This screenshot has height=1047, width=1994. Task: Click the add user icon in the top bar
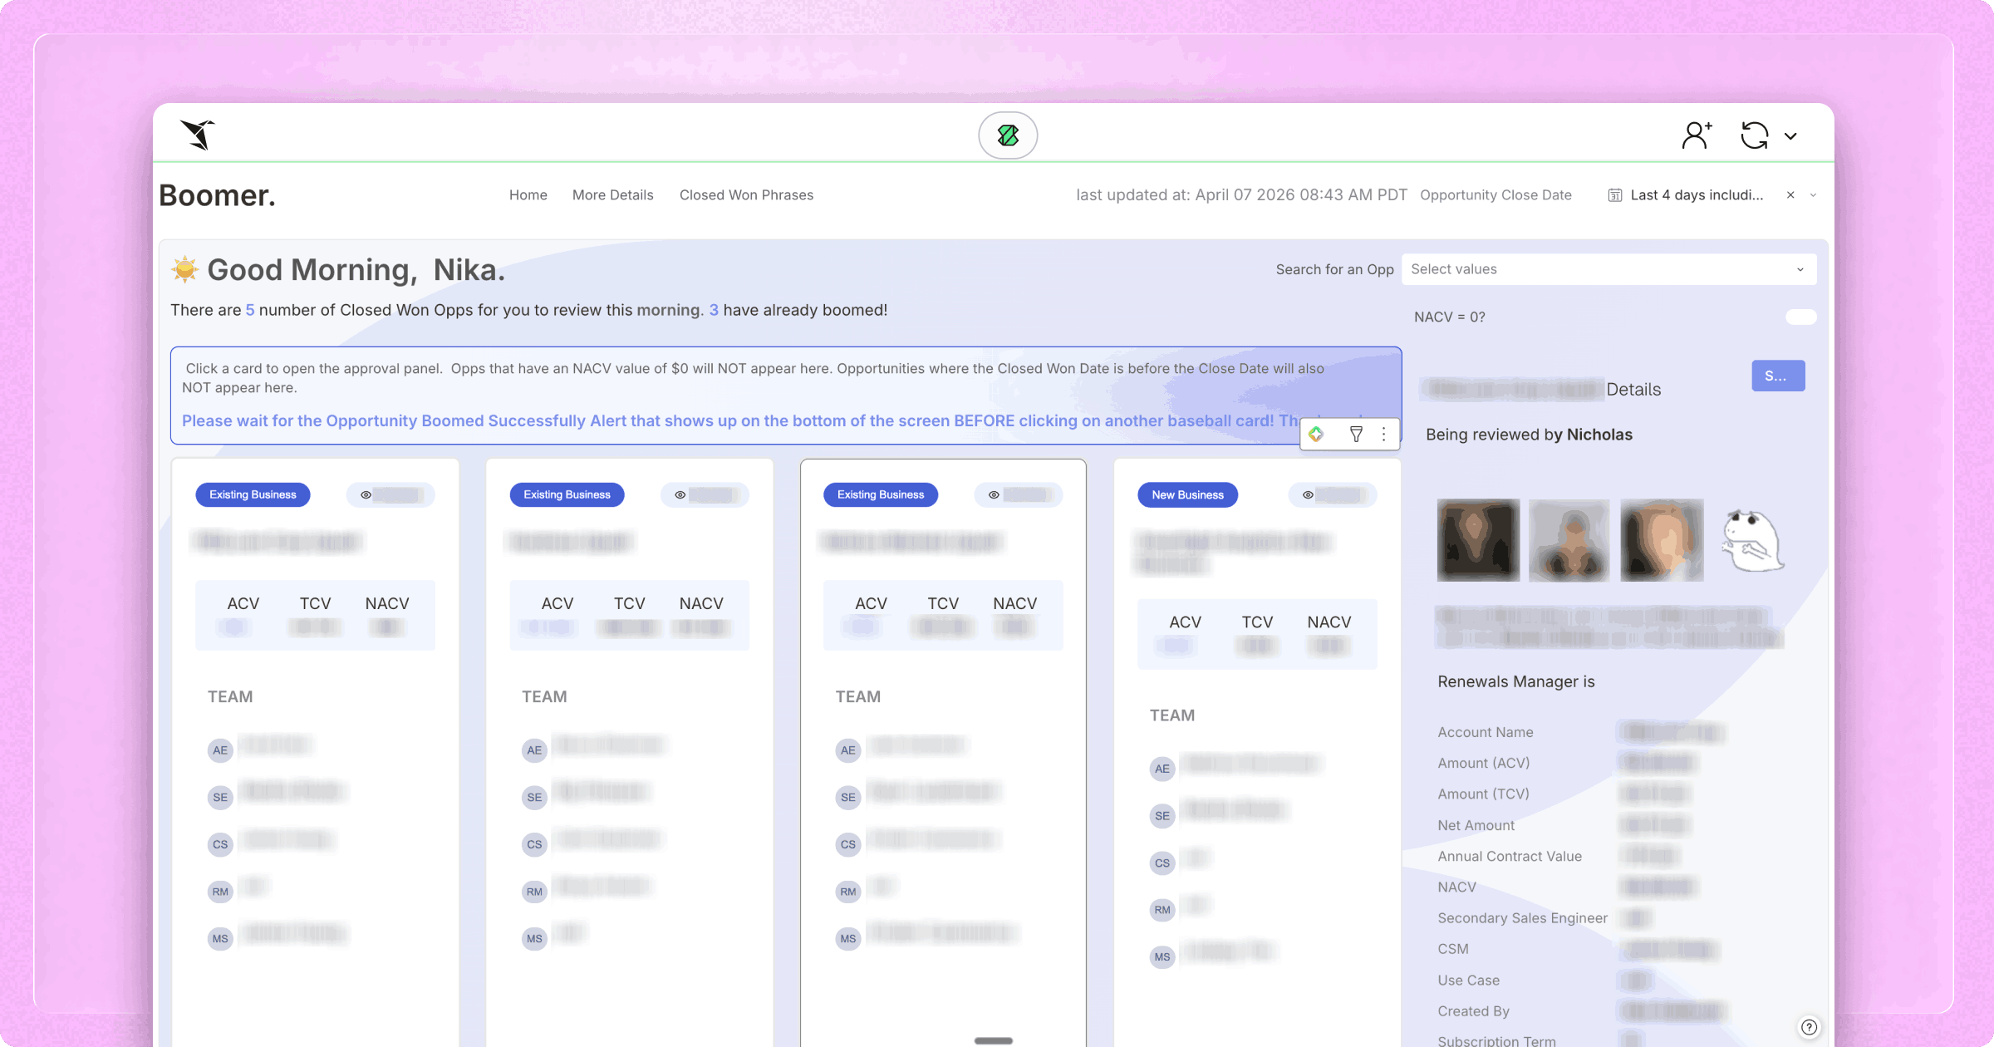1695,135
